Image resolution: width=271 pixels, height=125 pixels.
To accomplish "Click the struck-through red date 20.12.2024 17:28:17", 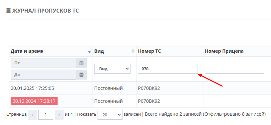I will (34, 101).
